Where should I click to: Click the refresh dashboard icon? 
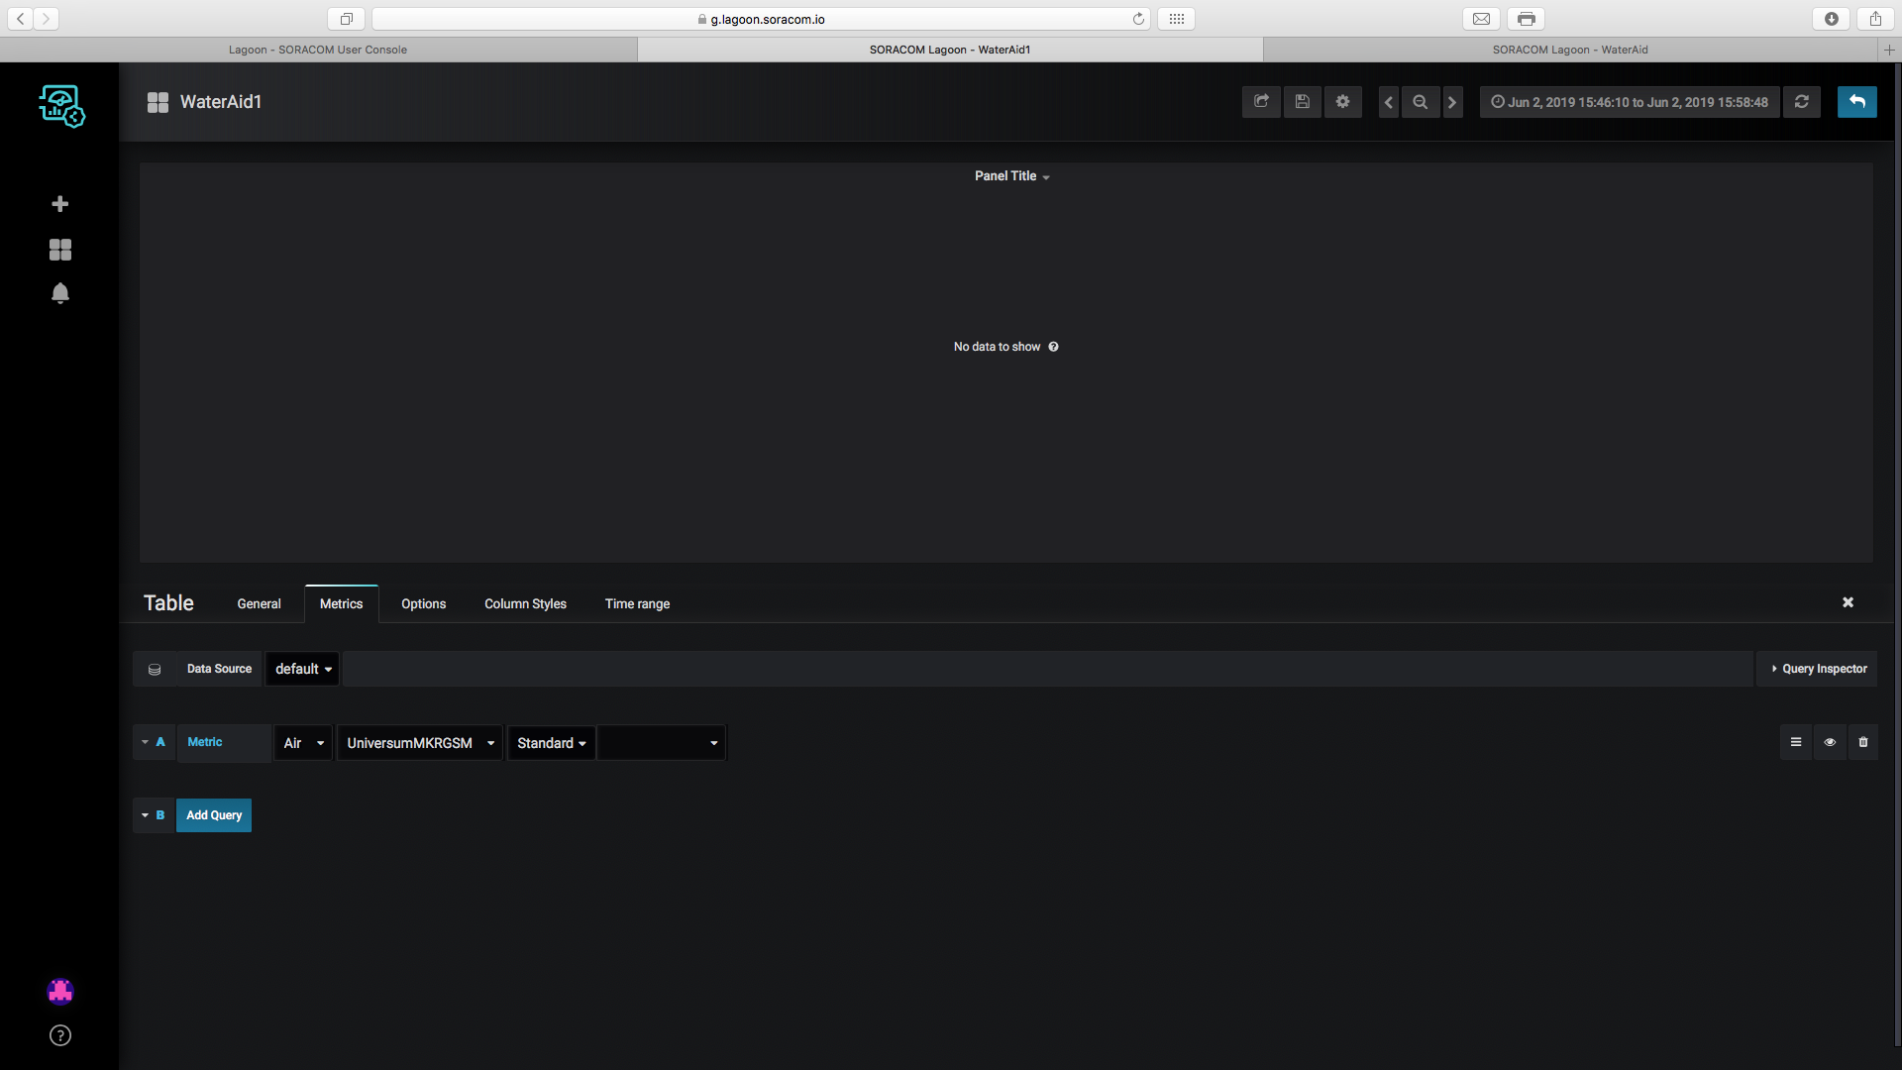(x=1801, y=102)
